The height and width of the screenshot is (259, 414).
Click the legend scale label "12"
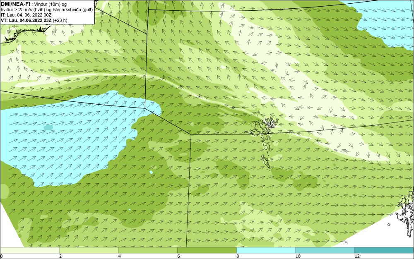(357, 256)
